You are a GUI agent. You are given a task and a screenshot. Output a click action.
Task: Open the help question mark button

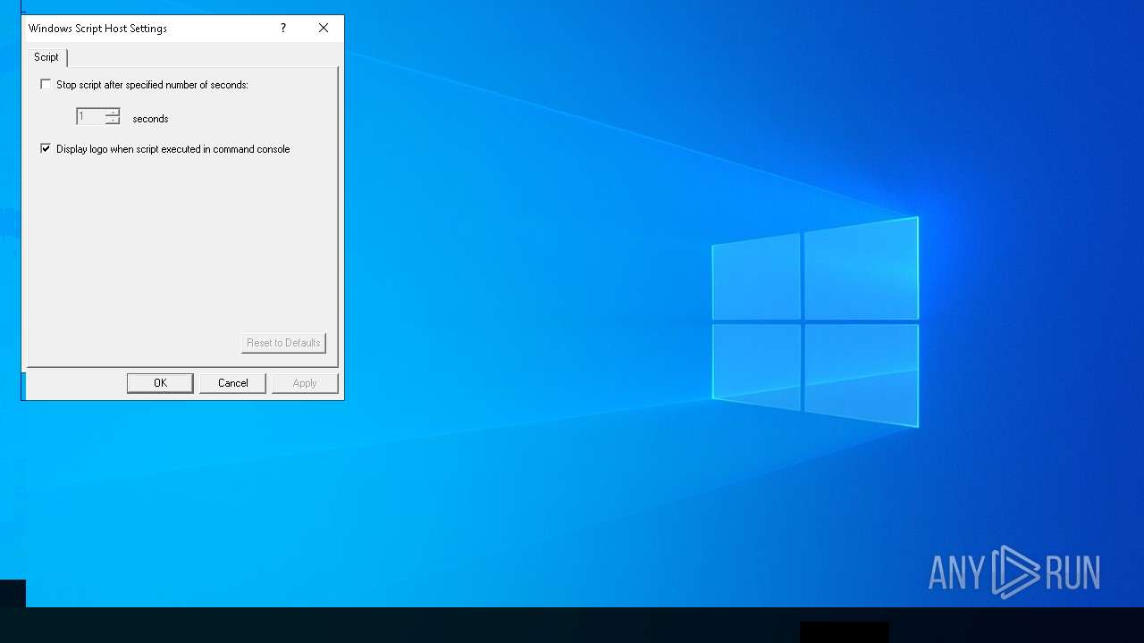[283, 29]
